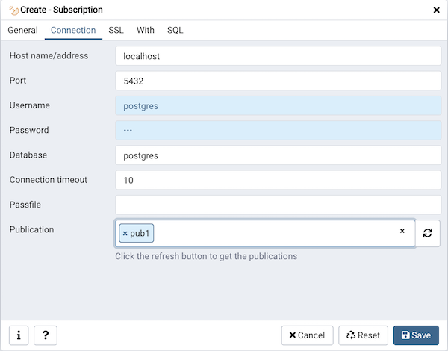Click the Username input field
The height and width of the screenshot is (351, 448).
(x=279, y=106)
